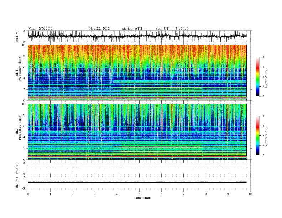
Task: Click the "10" kHz tick of ch.2 spectrogram
Action: (x=24, y=104)
